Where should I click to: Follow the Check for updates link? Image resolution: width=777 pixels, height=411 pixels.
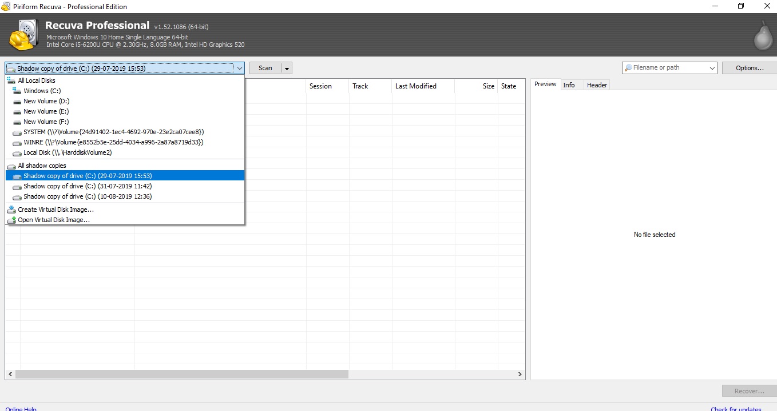pos(736,409)
